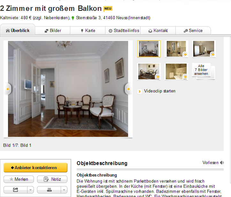Click Anbieter kontaktieren button

35,168
